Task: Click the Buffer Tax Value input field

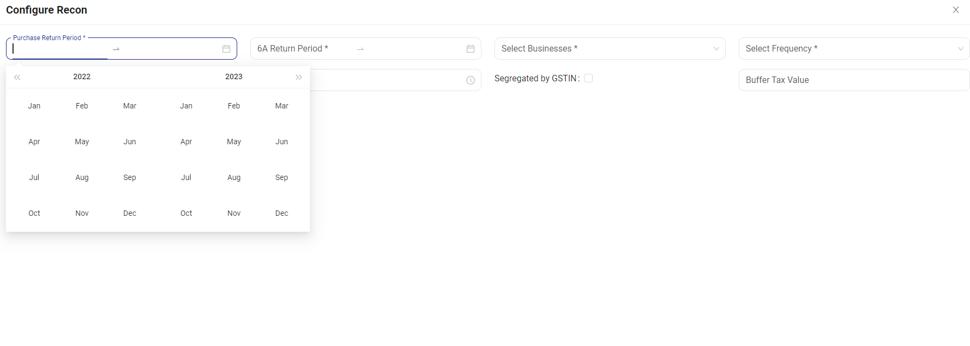Action: pyautogui.click(x=854, y=80)
